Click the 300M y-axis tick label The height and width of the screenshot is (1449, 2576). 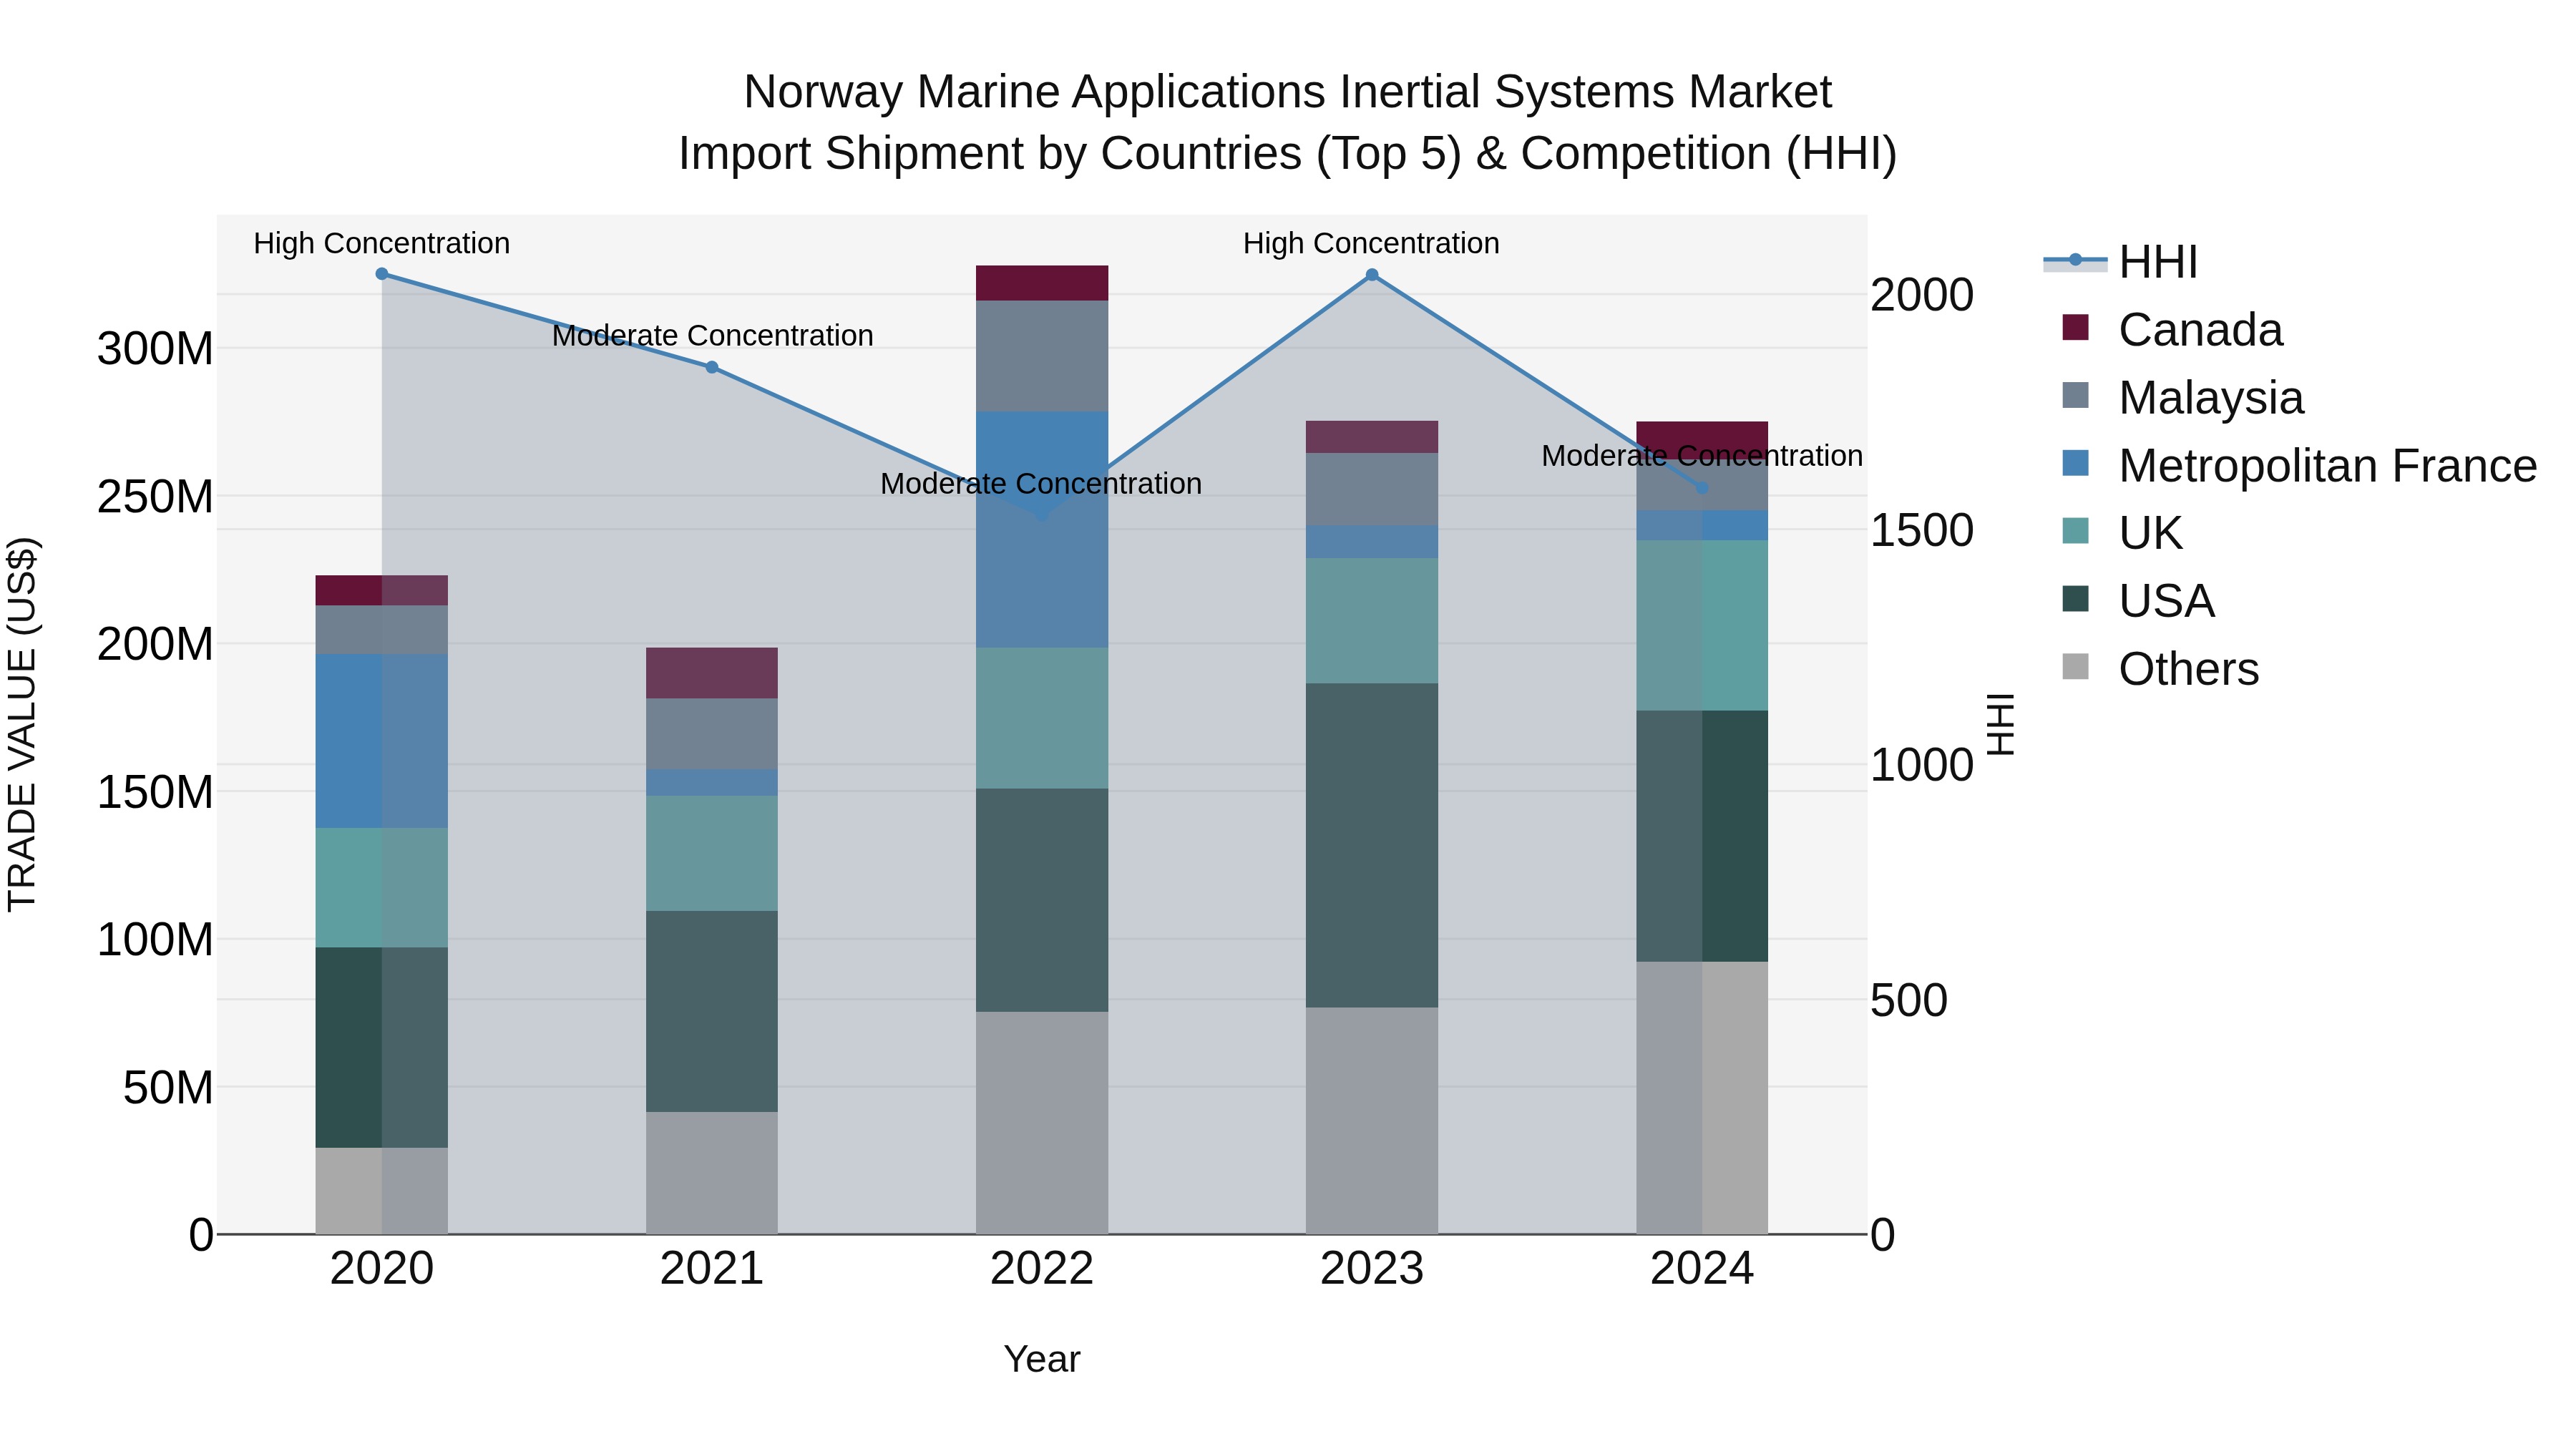coord(155,349)
